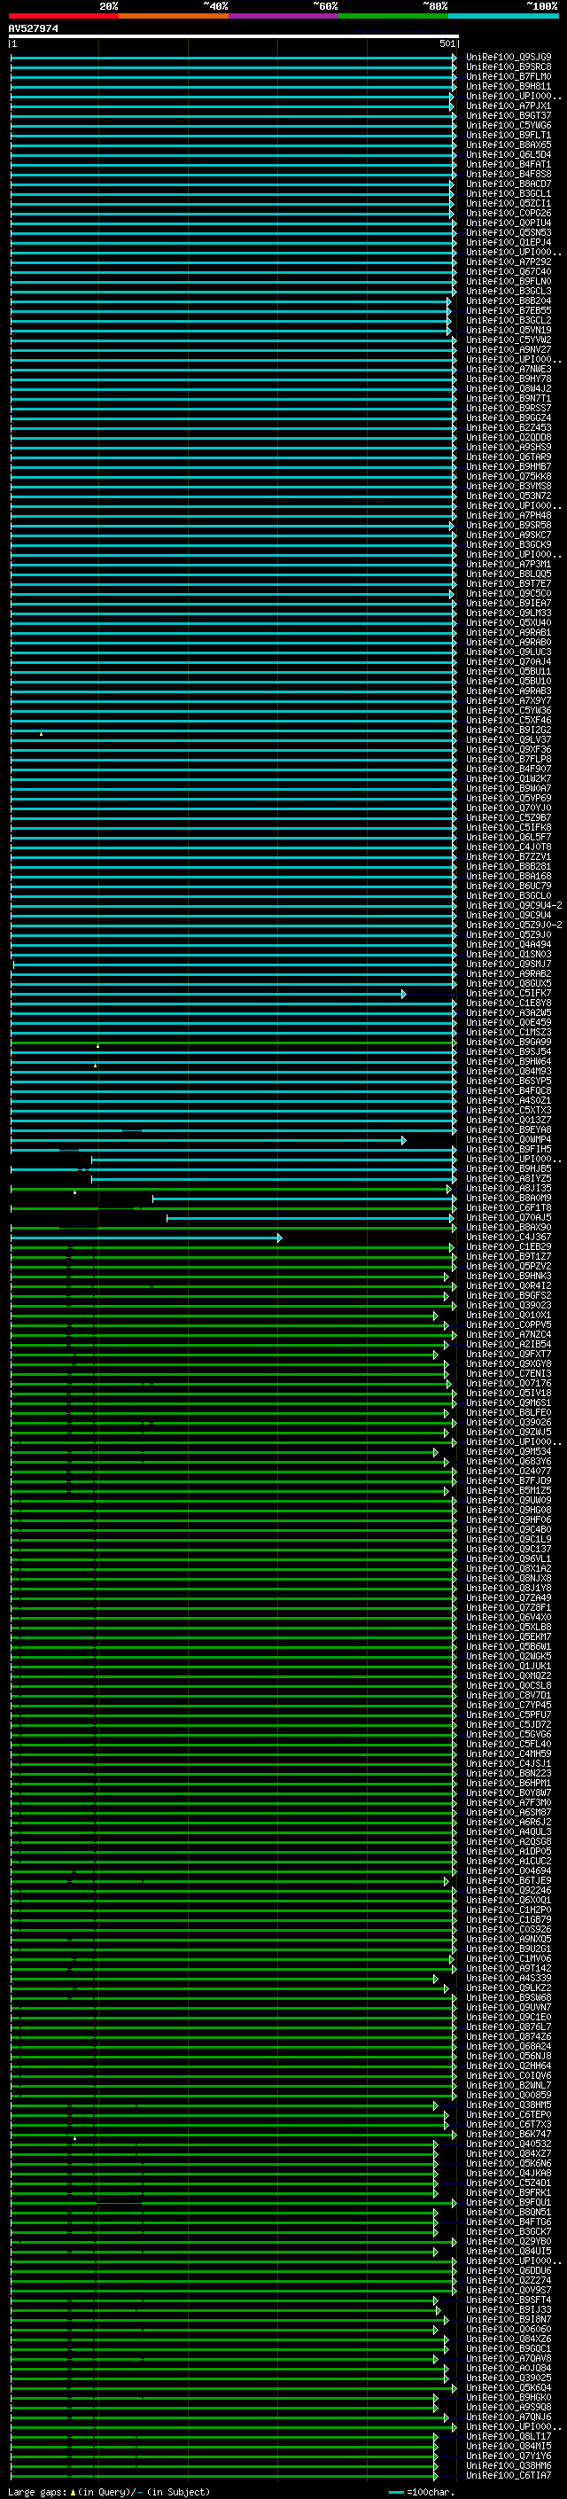Viewport: 567px width, 2499px height.
Task: Select hit label UniRef100_B5M1Z5
Action: click(x=509, y=1491)
